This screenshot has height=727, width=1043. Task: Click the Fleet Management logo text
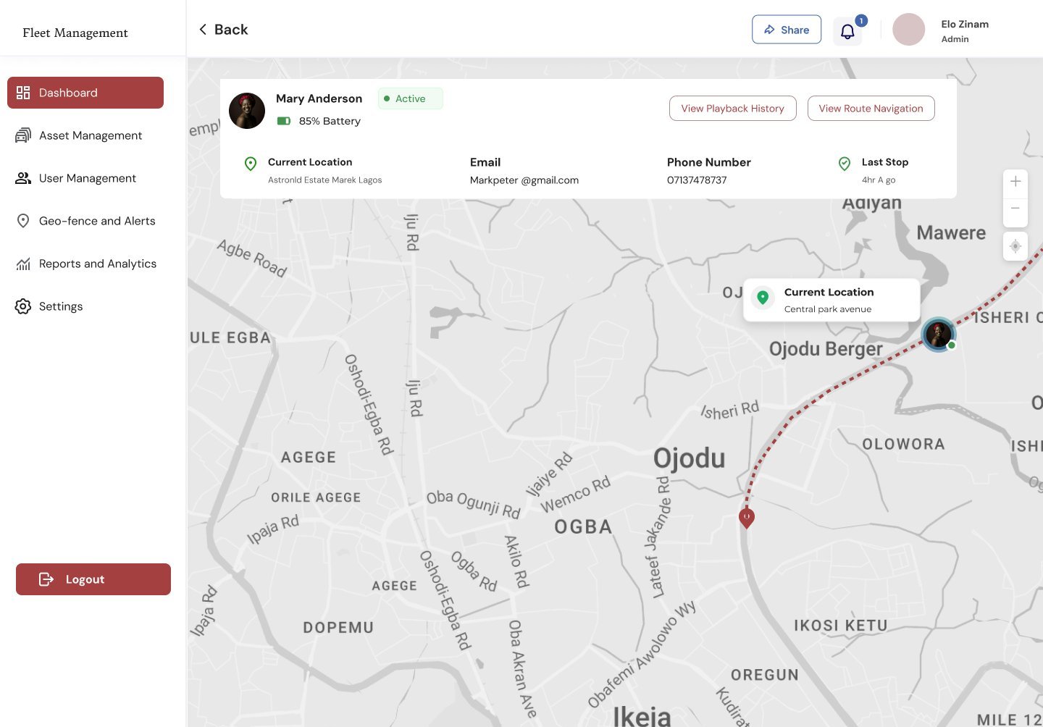75,33
